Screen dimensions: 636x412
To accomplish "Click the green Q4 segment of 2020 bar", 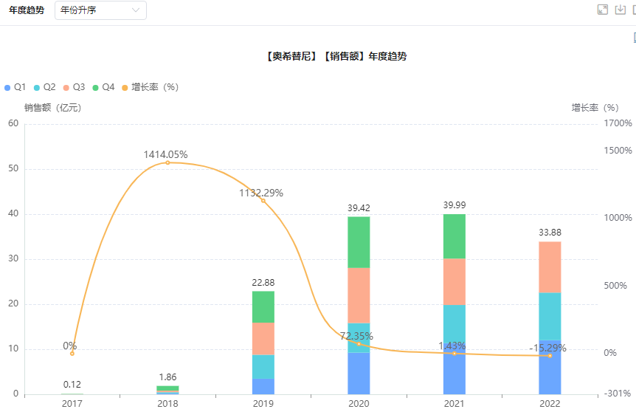I will 359,241.
